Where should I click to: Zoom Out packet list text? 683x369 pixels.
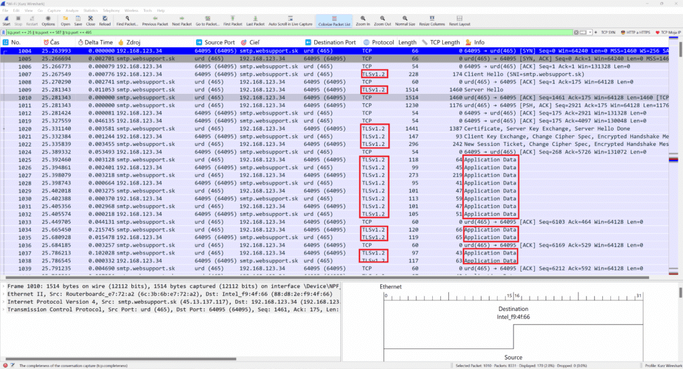coord(382,21)
